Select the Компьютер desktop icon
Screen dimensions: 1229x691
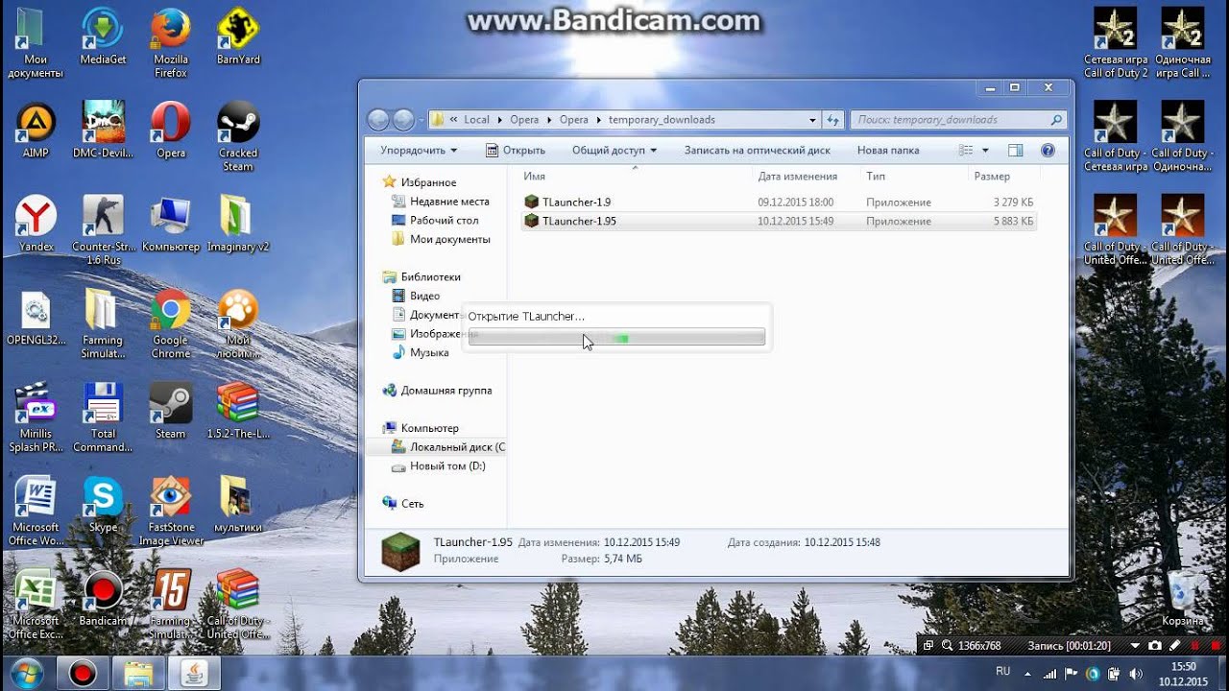[x=171, y=224]
